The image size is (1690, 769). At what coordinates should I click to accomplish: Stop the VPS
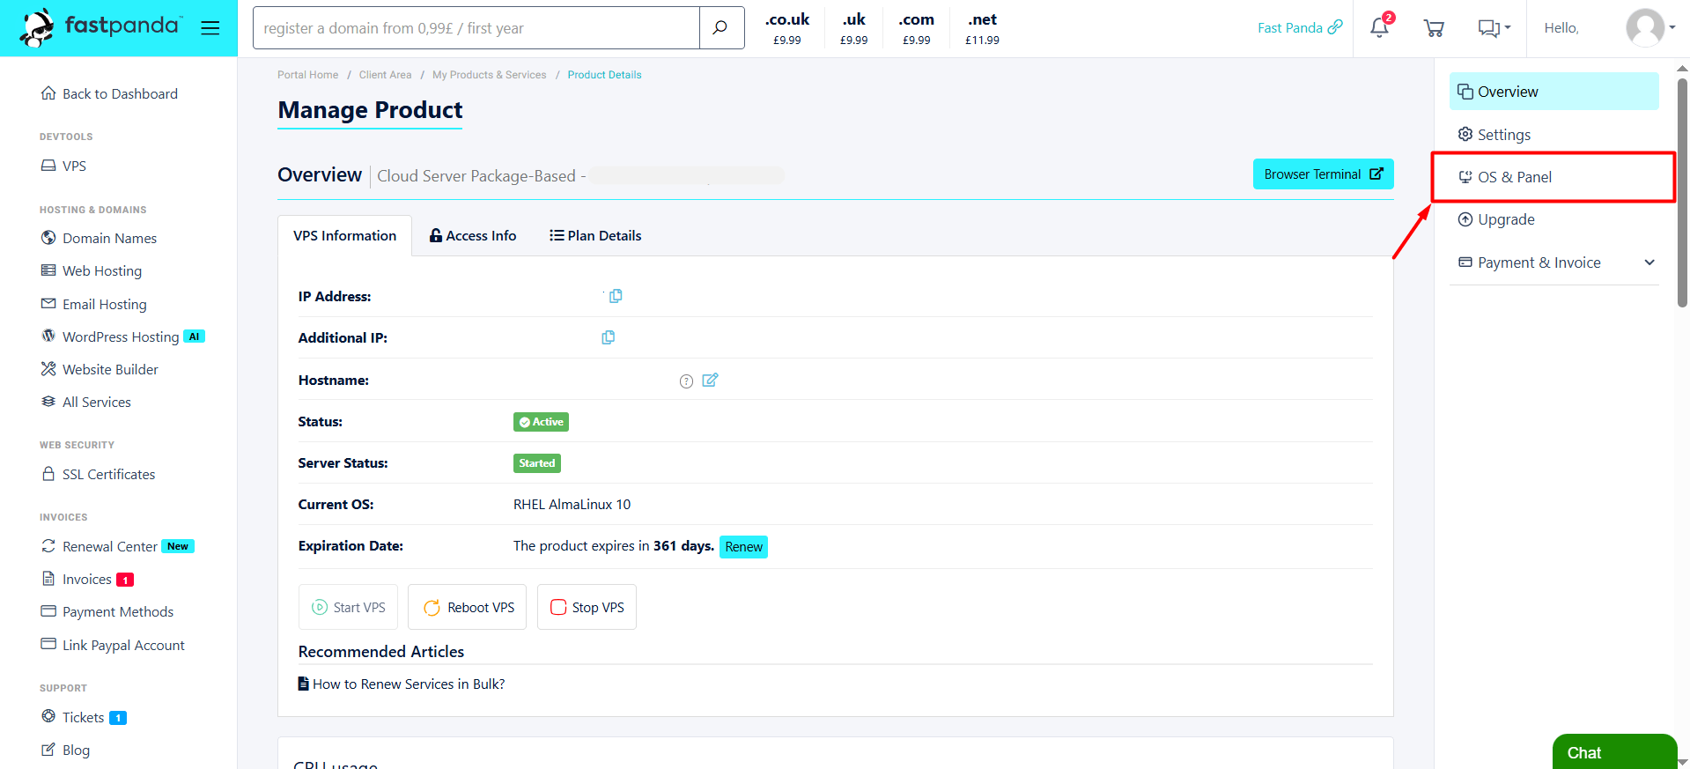tap(587, 607)
